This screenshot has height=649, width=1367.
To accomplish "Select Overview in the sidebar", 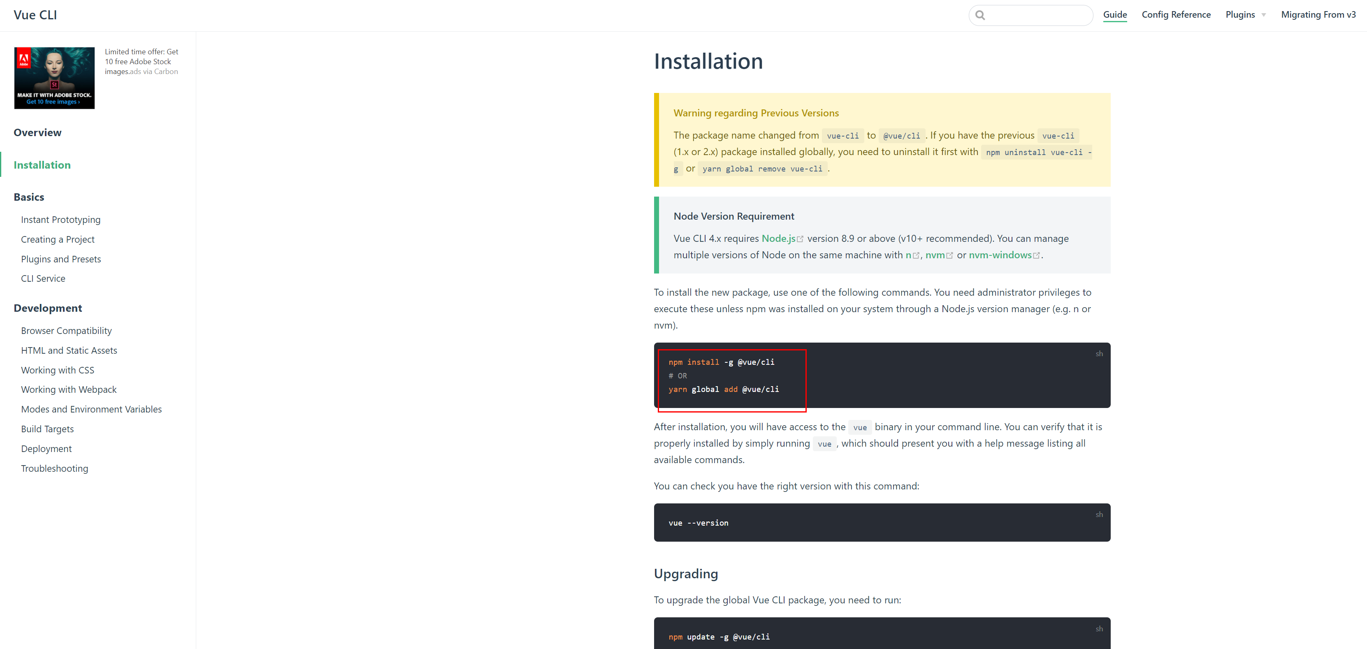I will pyautogui.click(x=37, y=133).
